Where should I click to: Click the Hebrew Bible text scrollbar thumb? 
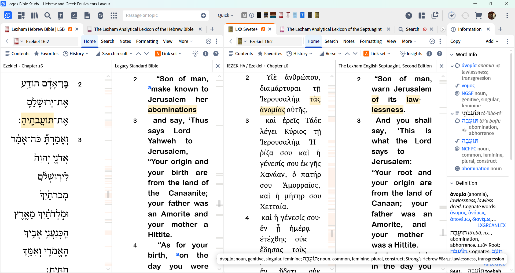(108, 194)
